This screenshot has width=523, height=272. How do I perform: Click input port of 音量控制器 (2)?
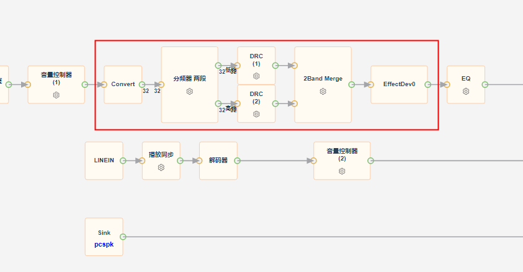click(x=313, y=161)
